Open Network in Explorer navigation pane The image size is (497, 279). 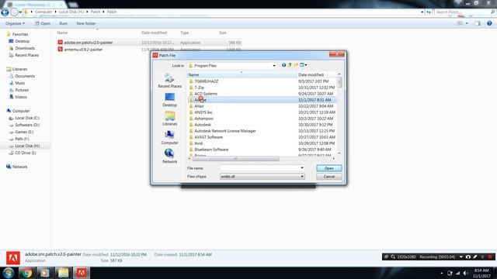[19, 167]
